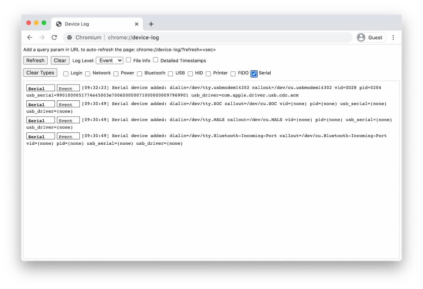Screen dimensions: 423x289
Task: Click the Clear Types button
Action: coord(40,72)
